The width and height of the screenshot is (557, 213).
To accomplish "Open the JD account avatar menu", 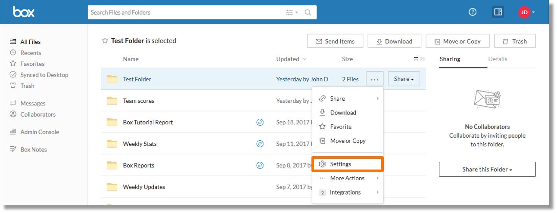I will click(x=526, y=12).
